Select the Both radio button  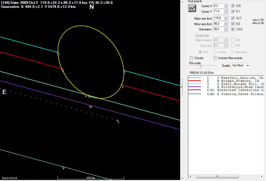tap(200, 52)
